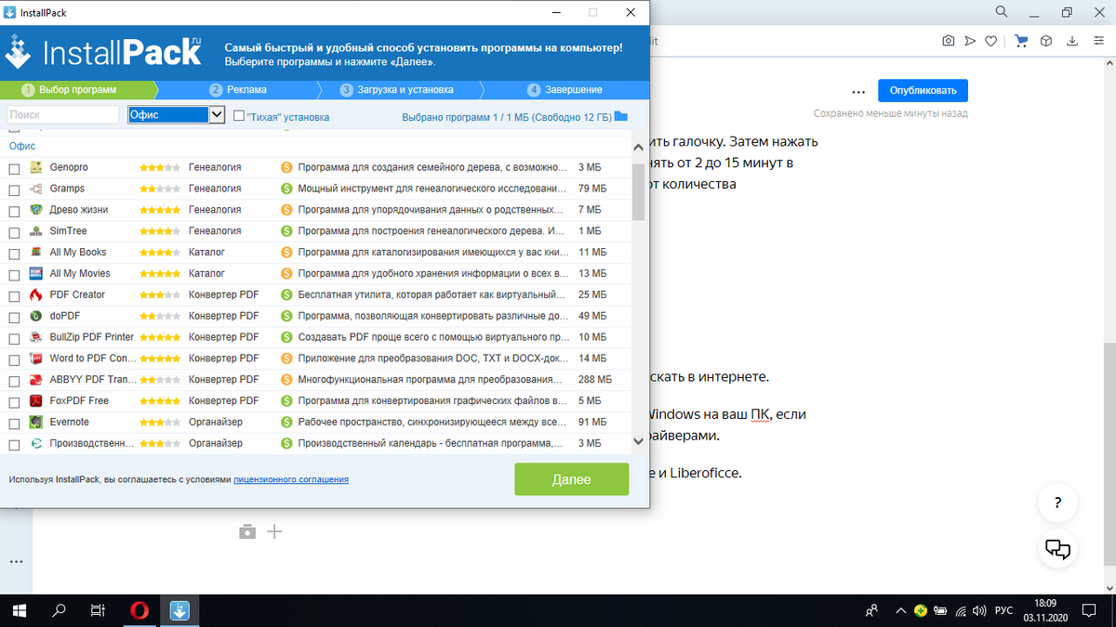
Task: Click the Opera send flow icon
Action: [970, 41]
